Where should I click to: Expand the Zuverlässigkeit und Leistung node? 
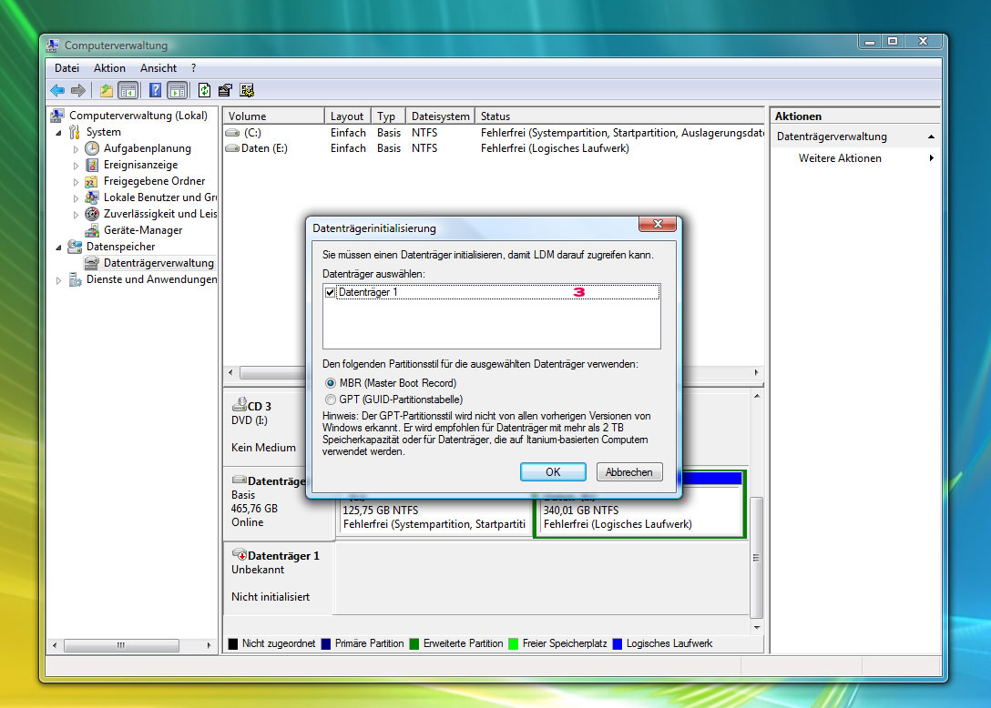click(76, 215)
